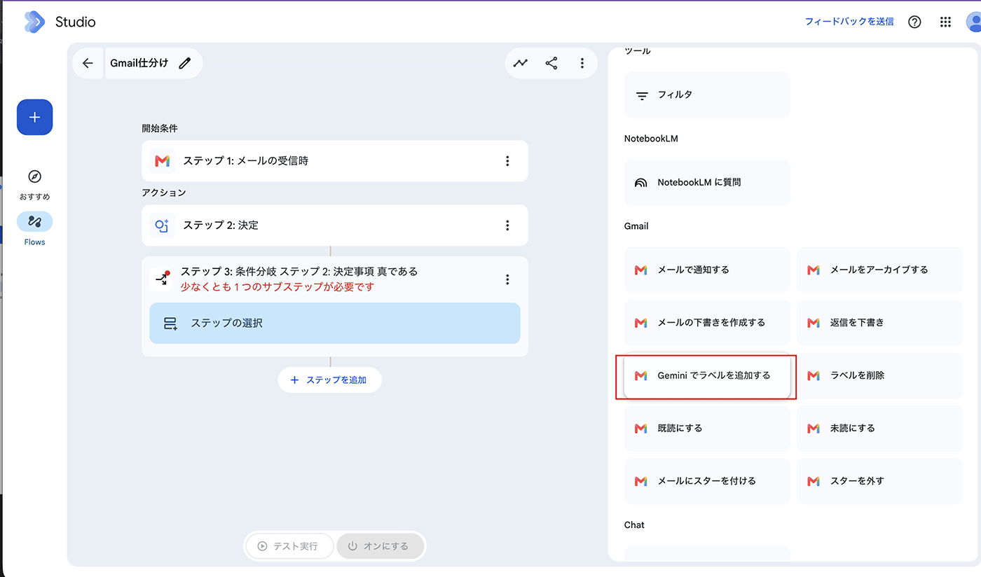The image size is (981, 577).
Task: Click the ステップ 2 decision icon
Action: 163,225
